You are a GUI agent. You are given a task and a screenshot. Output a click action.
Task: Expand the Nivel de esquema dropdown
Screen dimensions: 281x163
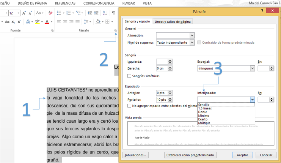click(192, 43)
